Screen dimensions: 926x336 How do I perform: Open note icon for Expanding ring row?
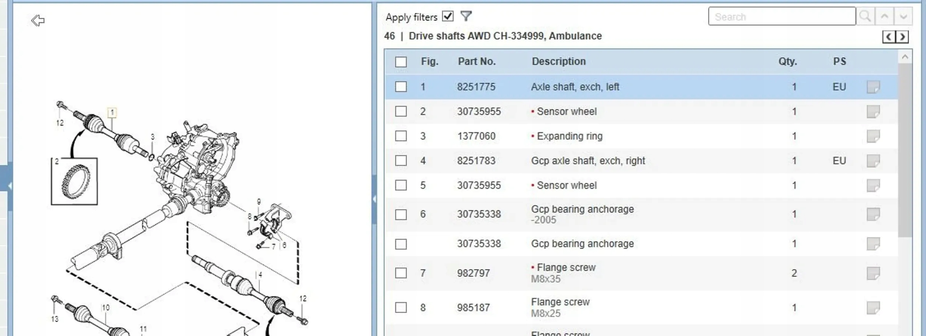click(873, 136)
